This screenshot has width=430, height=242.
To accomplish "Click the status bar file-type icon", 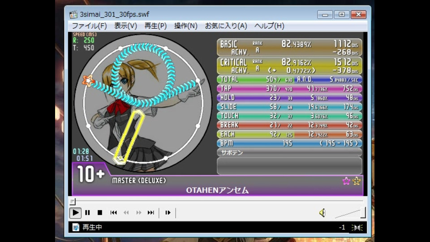I will [76, 227].
